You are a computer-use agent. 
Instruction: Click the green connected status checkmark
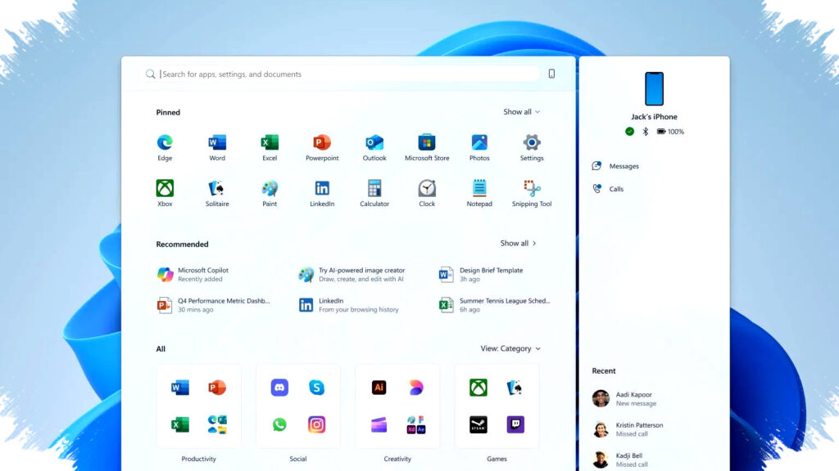coord(630,132)
